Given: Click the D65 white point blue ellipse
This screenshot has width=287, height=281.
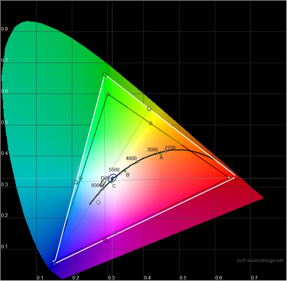Looking at the screenshot, I should pyautogui.click(x=113, y=178).
